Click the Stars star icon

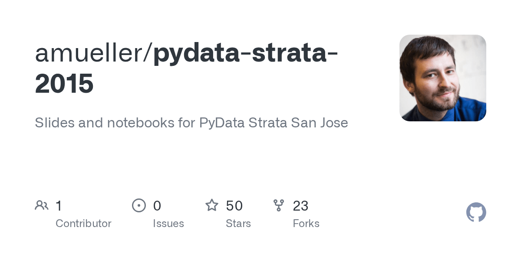click(212, 205)
